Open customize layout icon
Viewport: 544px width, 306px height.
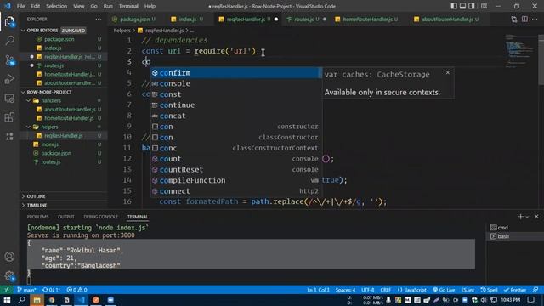tap(484, 6)
